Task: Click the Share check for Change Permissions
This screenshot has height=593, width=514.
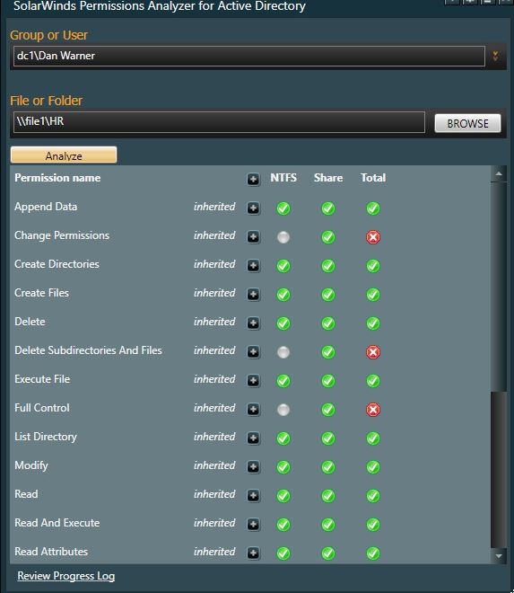Action: [328, 237]
